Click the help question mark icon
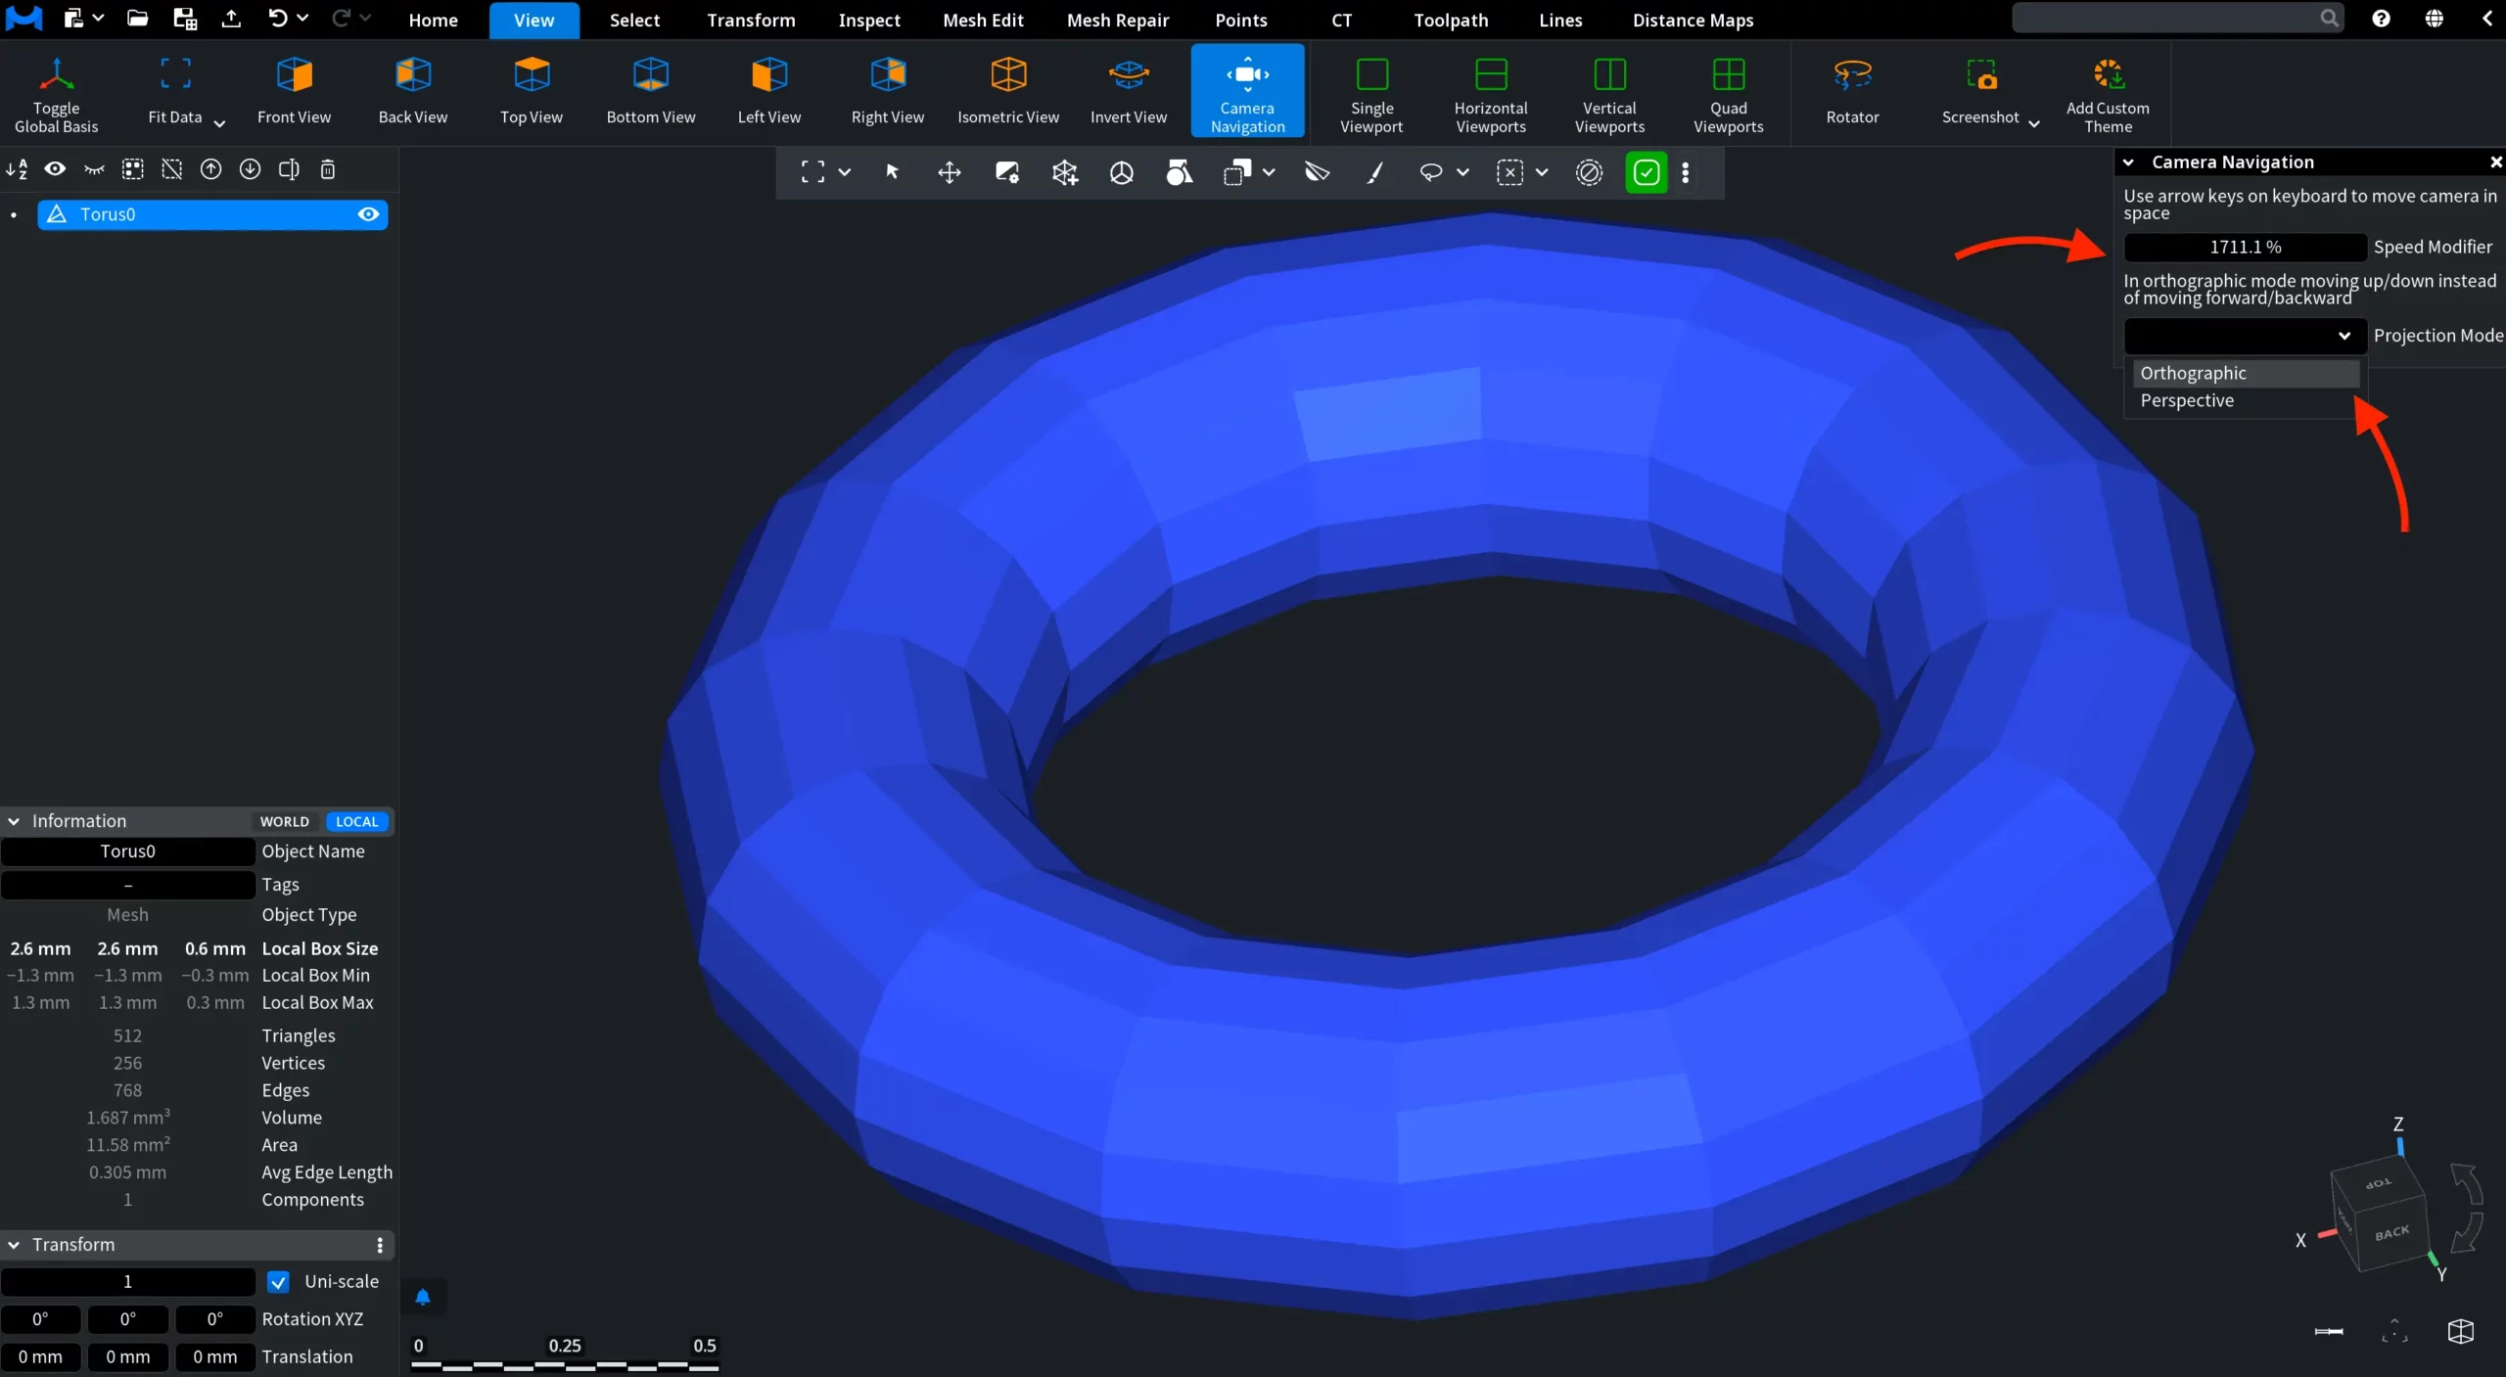Viewport: 2506px width, 1377px height. pyautogui.click(x=2381, y=18)
